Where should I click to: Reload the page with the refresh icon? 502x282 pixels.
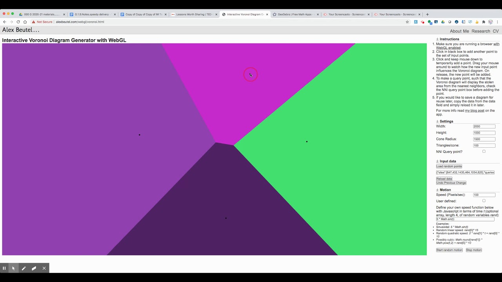click(x=18, y=22)
